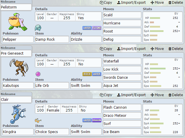Edit the Flash Cannon move slot
This screenshot has width=185, height=138.
(x=122, y=107)
